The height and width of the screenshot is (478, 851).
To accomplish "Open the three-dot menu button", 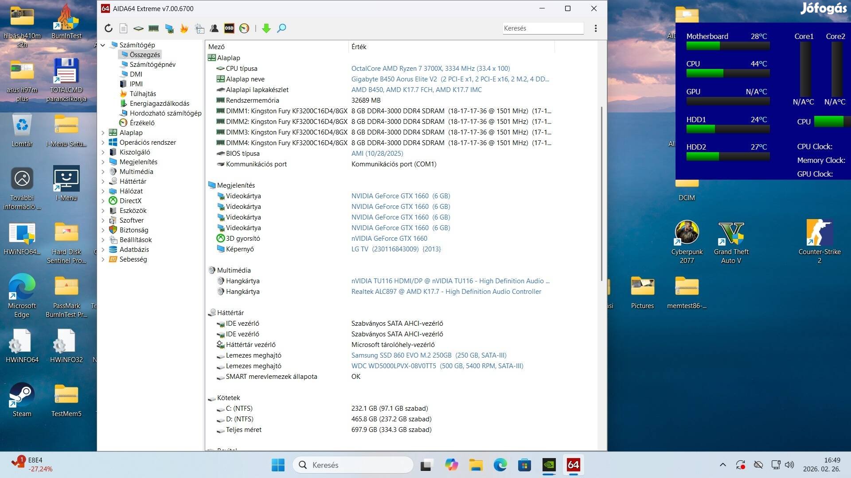I will [x=596, y=28].
